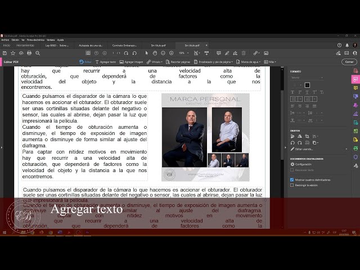Rotate the view with the first rotate icon

click(x=126, y=53)
